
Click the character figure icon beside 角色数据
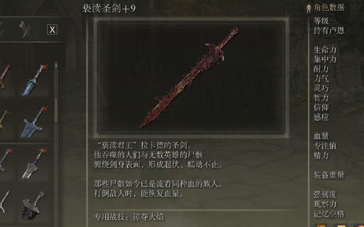click(x=309, y=8)
